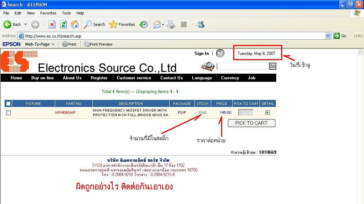Open Buy on line in the navigation bar
Image resolution: width=364 pixels, height=204 pixels.
[x=43, y=78]
